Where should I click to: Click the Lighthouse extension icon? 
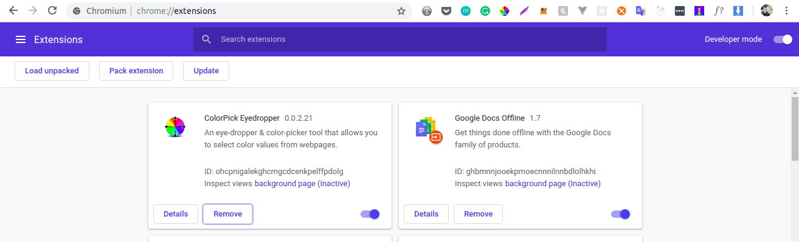699,11
